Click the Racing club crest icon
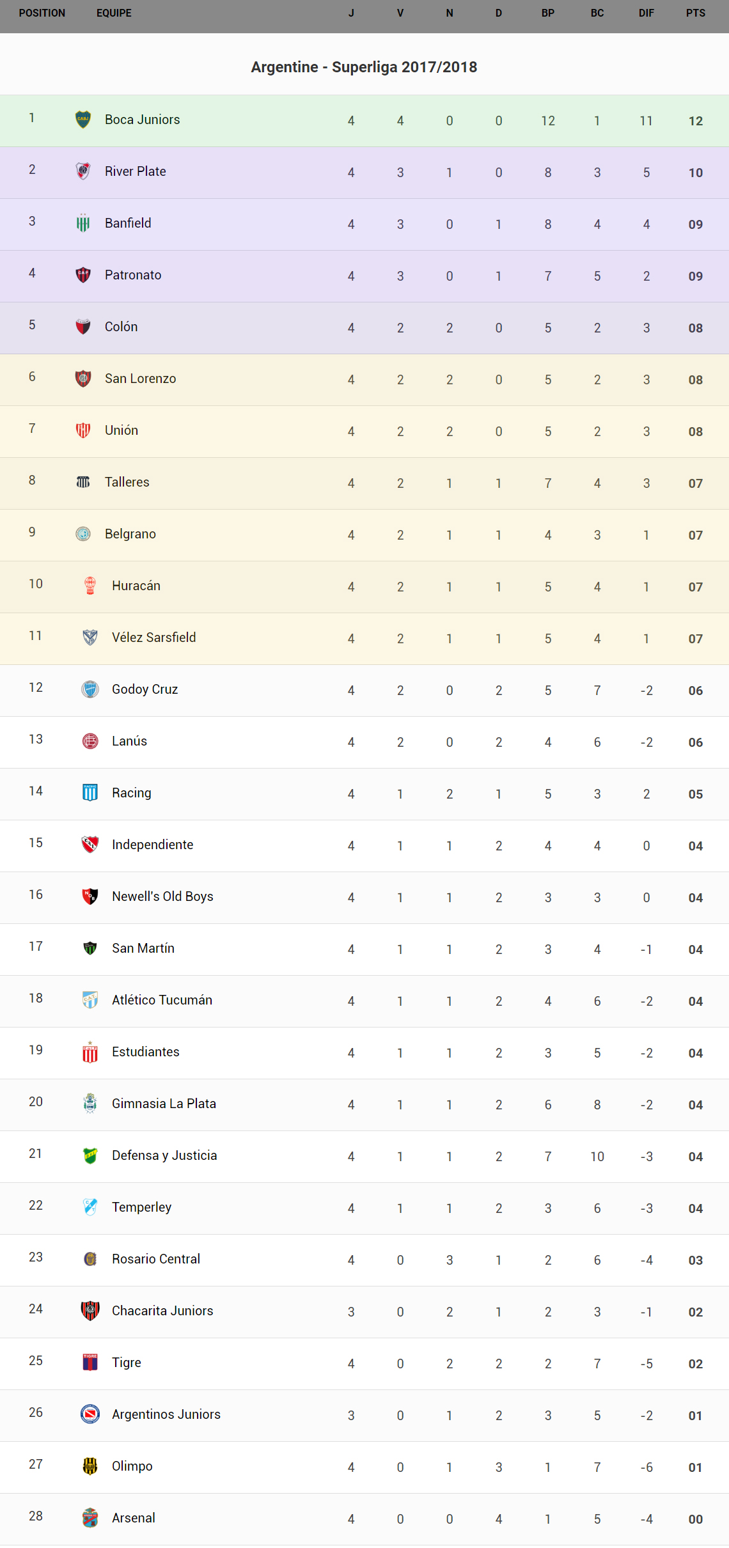 [x=90, y=793]
